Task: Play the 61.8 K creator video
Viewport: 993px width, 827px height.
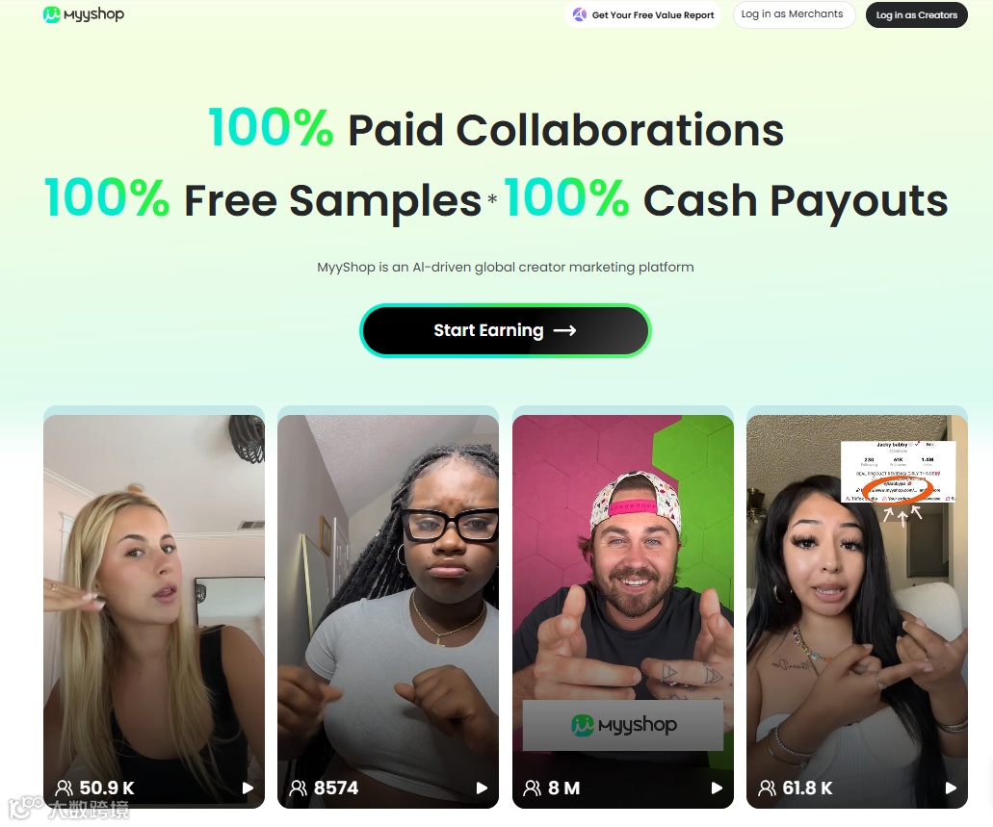Action: point(951,788)
